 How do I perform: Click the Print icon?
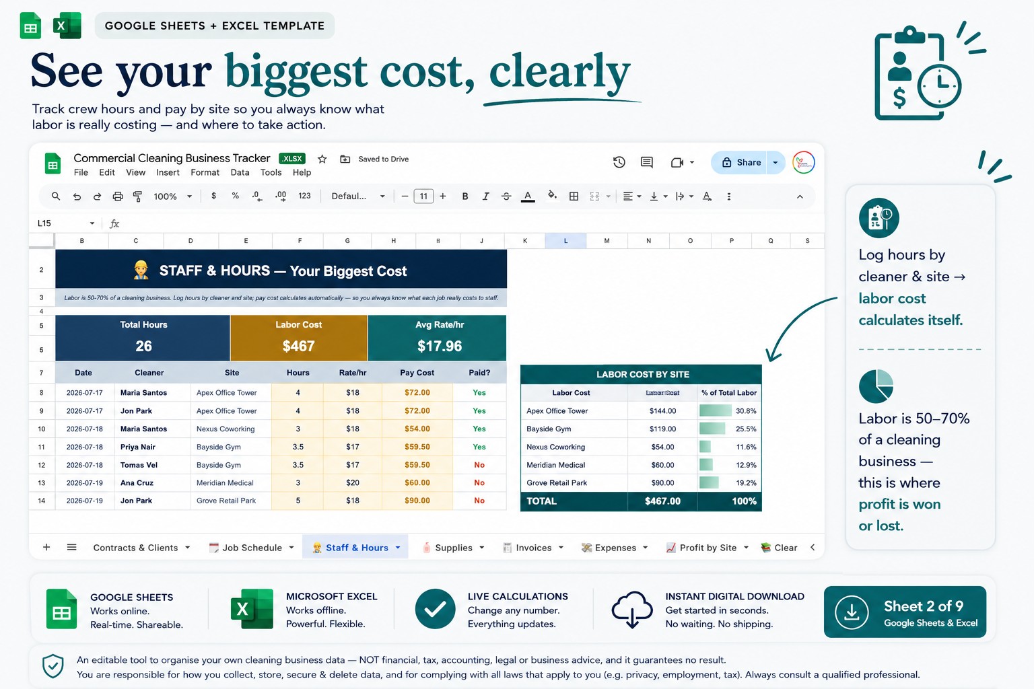118,196
